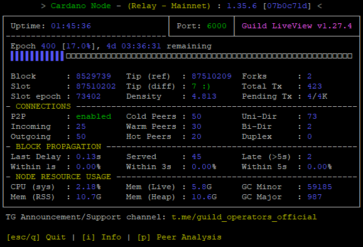
Task: Click the Warm Peers value 30
Action: point(197,126)
